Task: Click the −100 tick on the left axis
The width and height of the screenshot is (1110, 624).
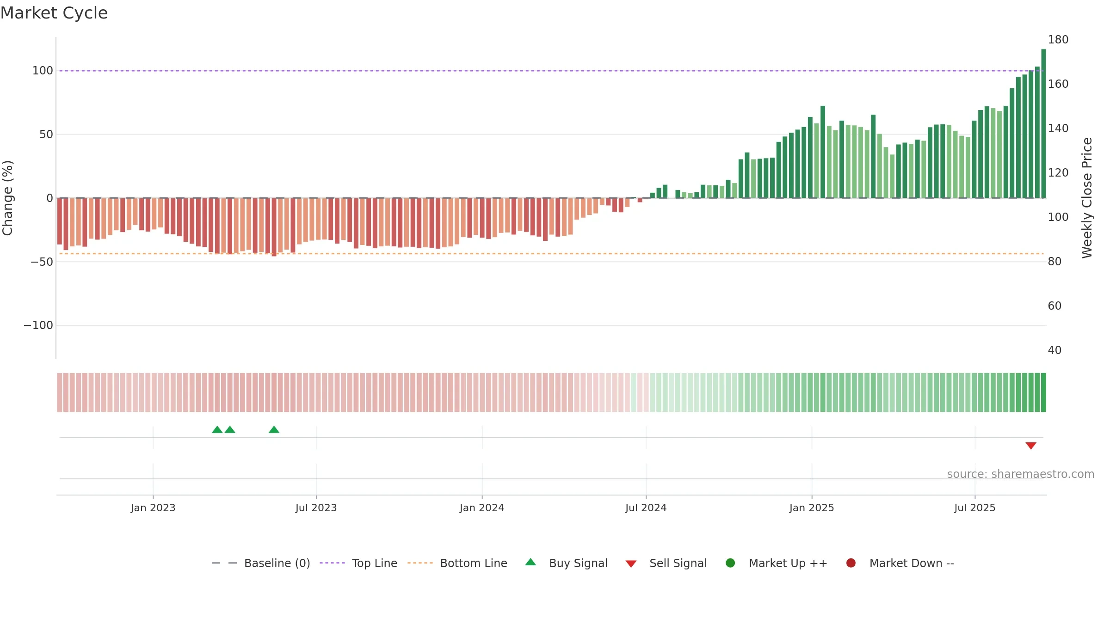Action: pyautogui.click(x=38, y=325)
